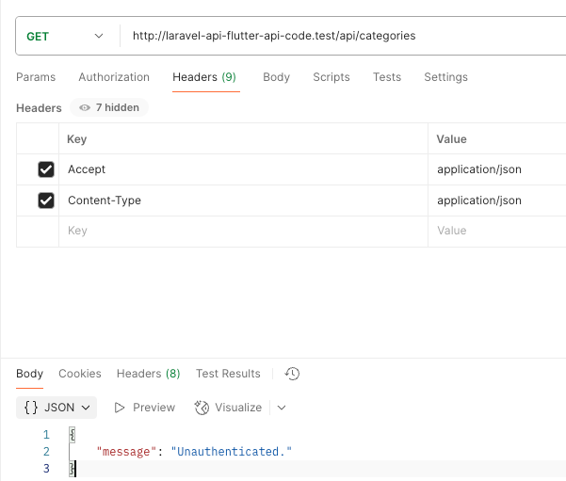Viewport: 566px width, 481px height.
Task: Open the GET method dropdown
Action: pyautogui.click(x=64, y=37)
